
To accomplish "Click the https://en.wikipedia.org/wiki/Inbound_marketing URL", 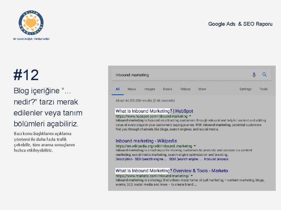I will tap(154, 146).
